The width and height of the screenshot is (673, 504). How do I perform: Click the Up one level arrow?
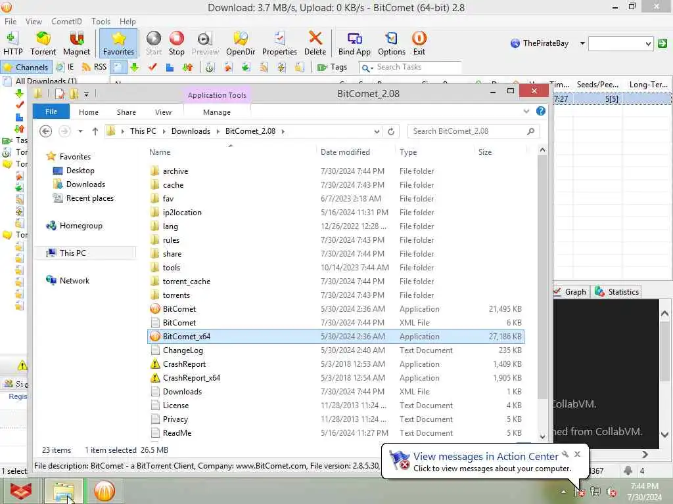[95, 131]
